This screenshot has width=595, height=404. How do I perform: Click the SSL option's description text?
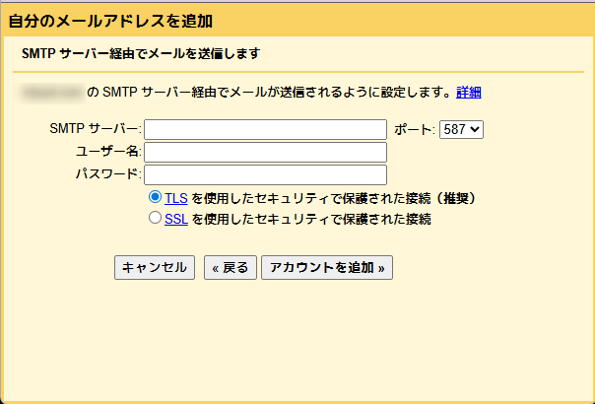[311, 219]
